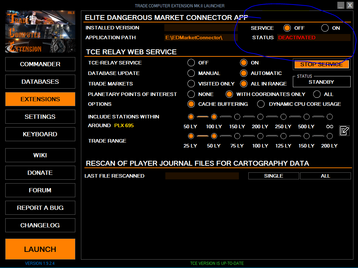The image size is (358, 268).
Task: Toggle Dynamic CPU Core Usage option
Action: point(261,104)
